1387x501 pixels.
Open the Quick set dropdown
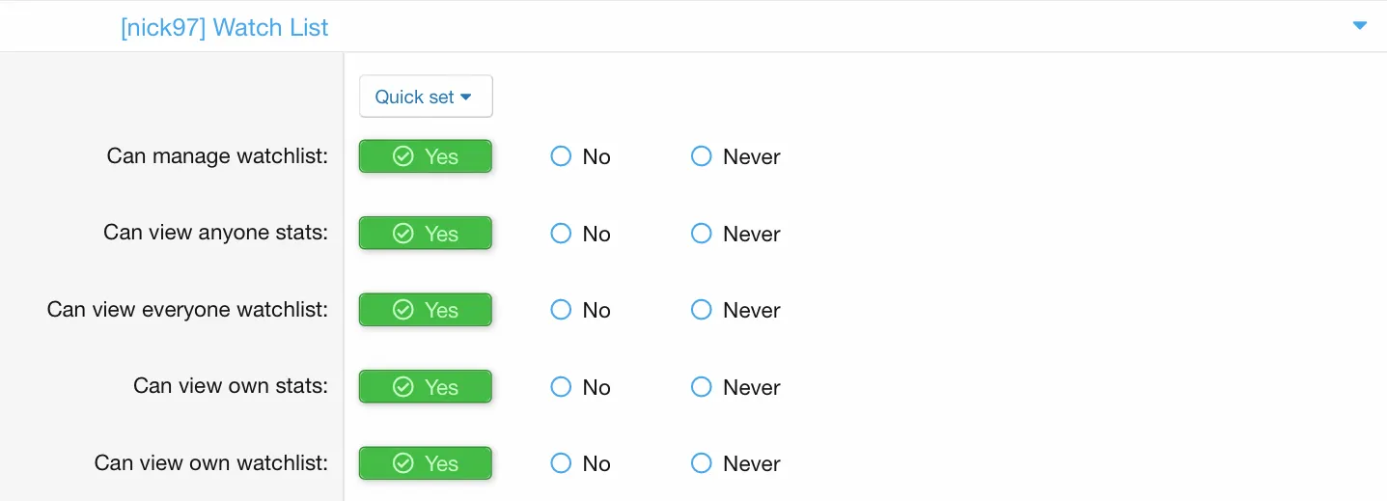tap(425, 97)
